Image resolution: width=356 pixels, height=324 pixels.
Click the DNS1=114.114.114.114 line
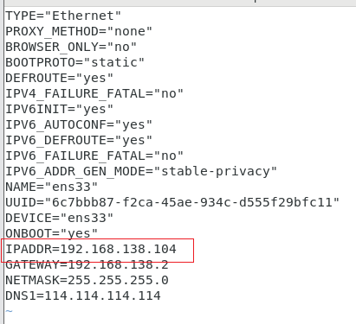[x=83, y=295]
